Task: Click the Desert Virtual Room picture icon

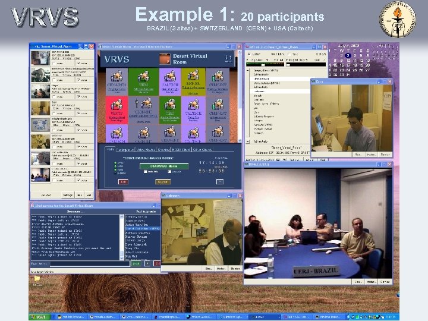Action: (x=165, y=59)
